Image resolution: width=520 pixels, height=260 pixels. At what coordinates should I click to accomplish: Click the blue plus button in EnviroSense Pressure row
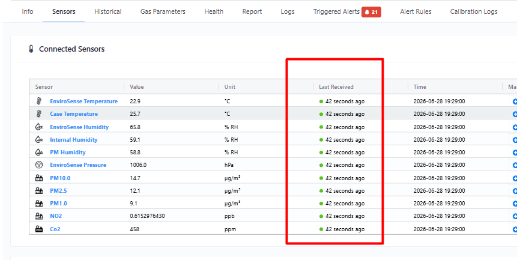click(514, 165)
